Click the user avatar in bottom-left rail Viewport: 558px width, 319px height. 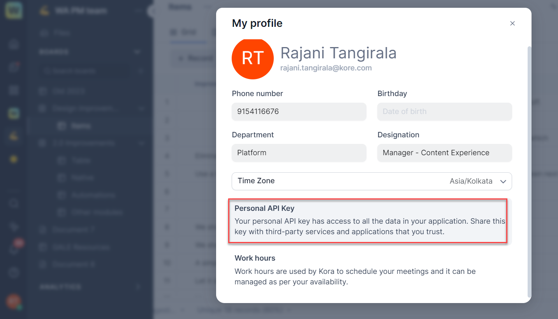pos(14,301)
